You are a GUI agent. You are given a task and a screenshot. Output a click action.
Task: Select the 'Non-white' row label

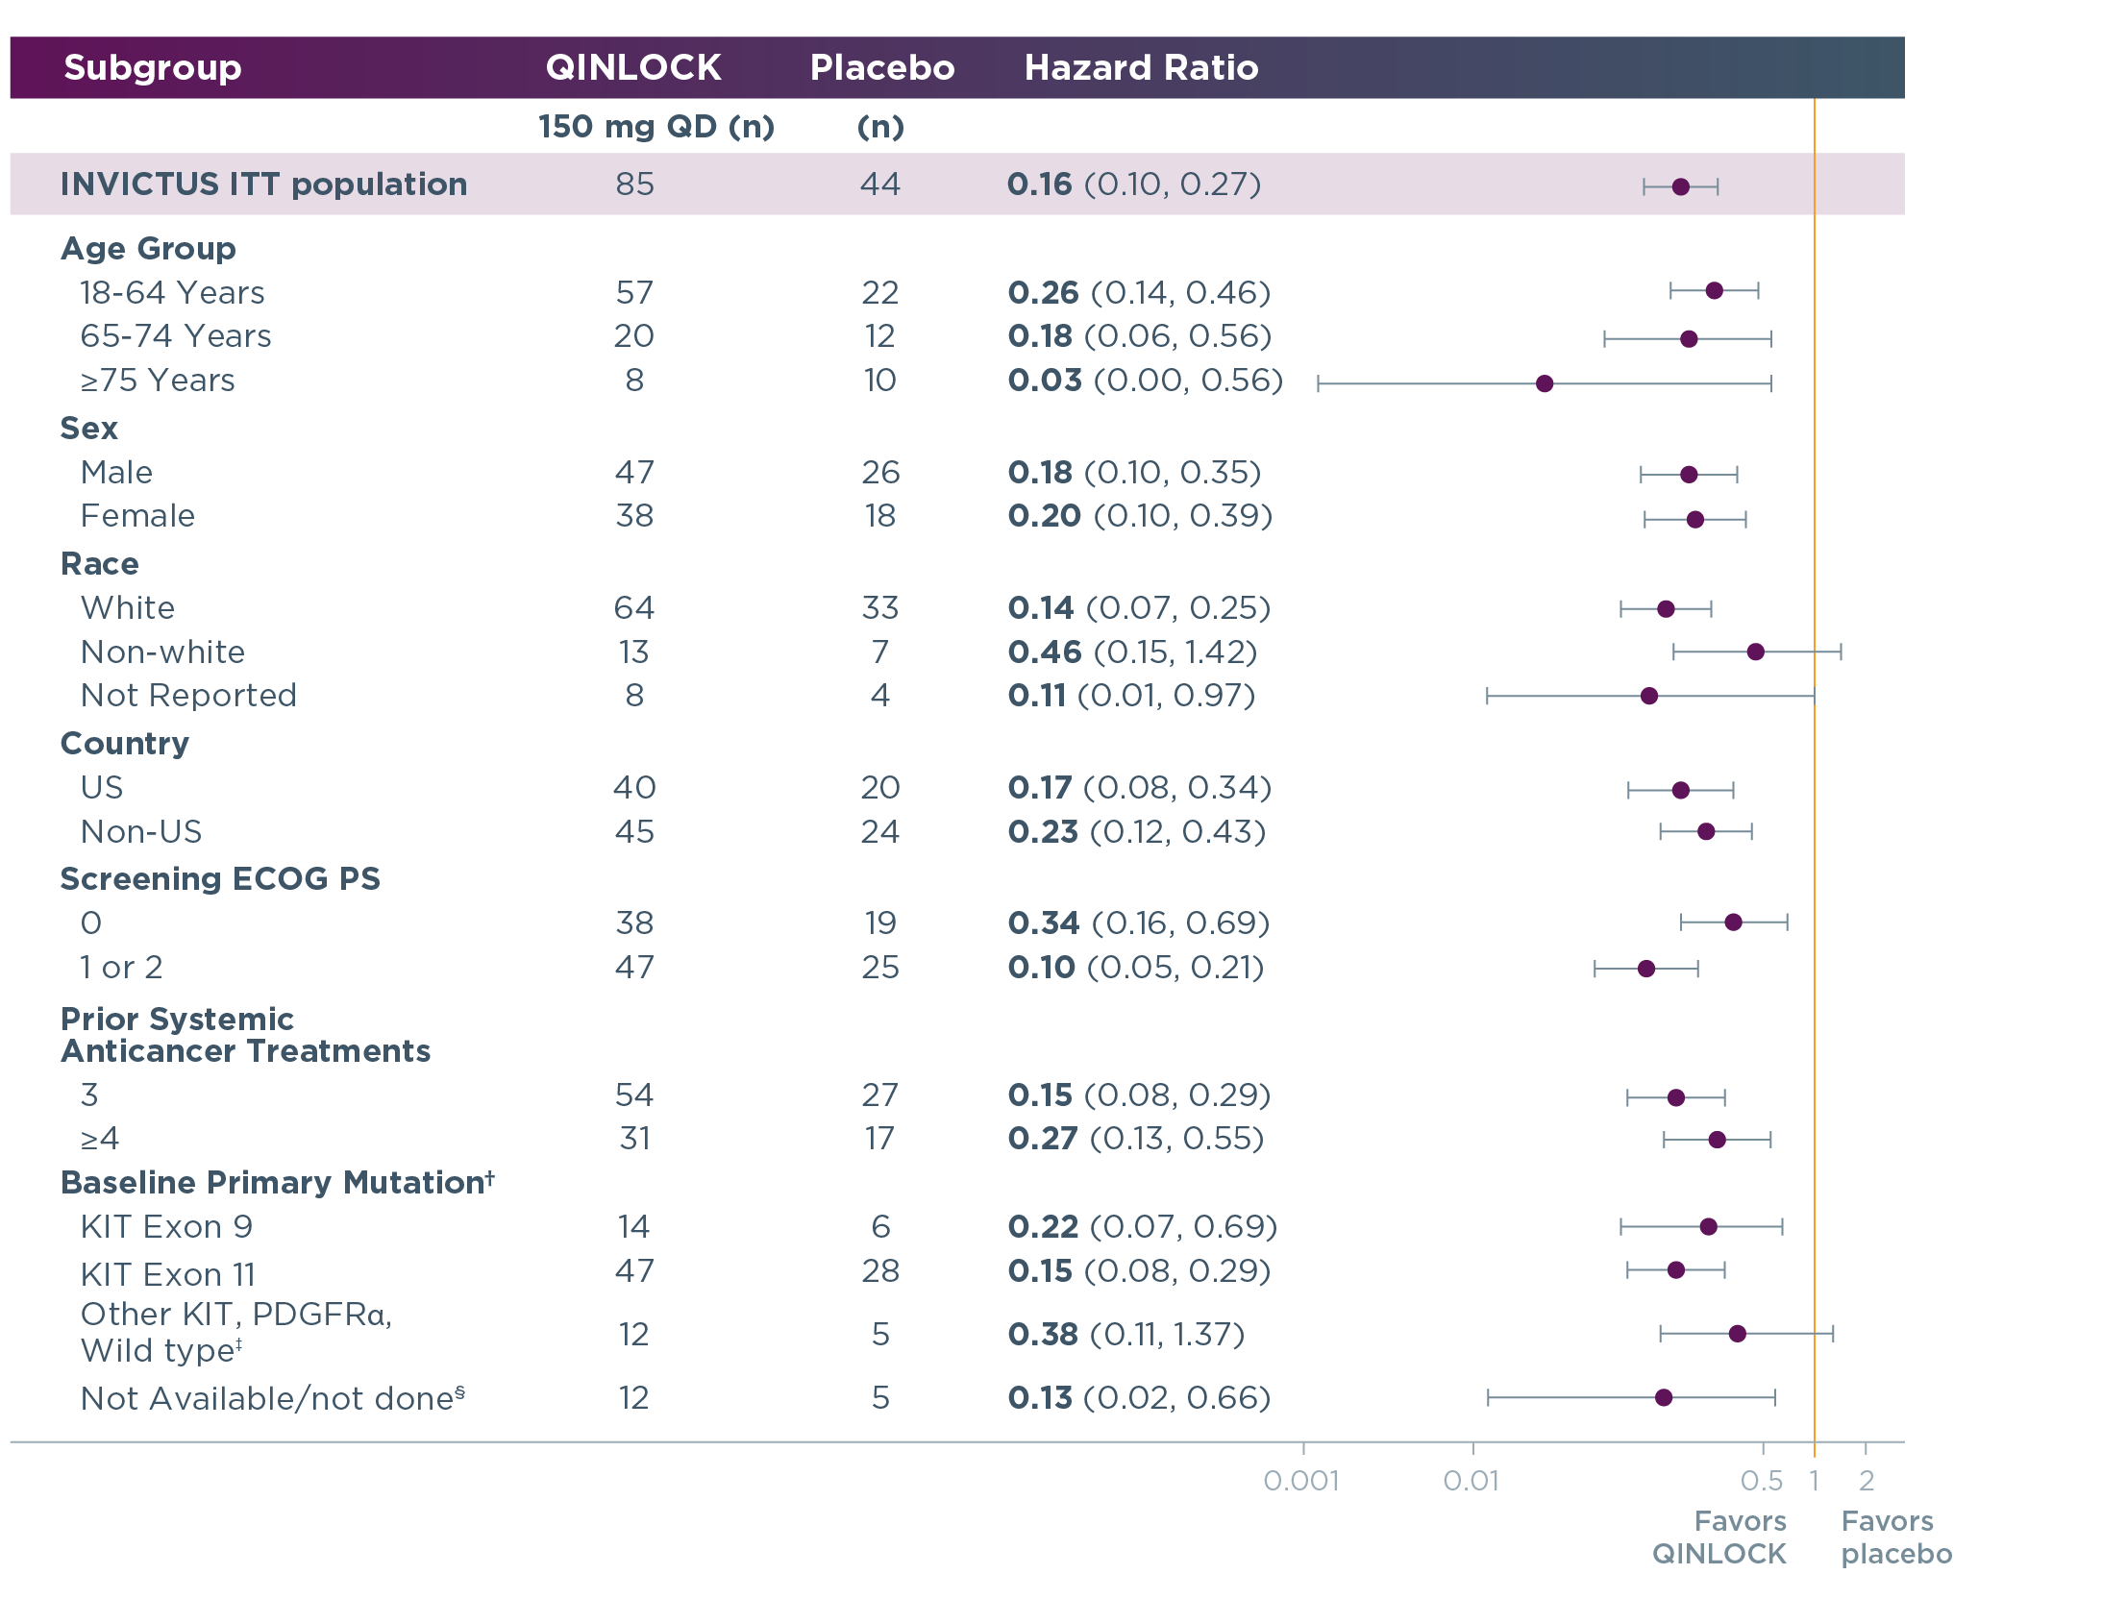click(x=162, y=652)
